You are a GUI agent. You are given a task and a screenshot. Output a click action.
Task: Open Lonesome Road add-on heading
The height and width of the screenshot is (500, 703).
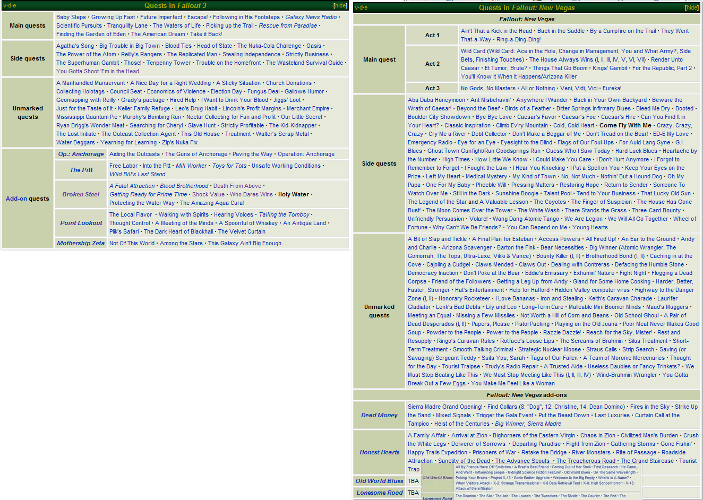tap(379, 493)
